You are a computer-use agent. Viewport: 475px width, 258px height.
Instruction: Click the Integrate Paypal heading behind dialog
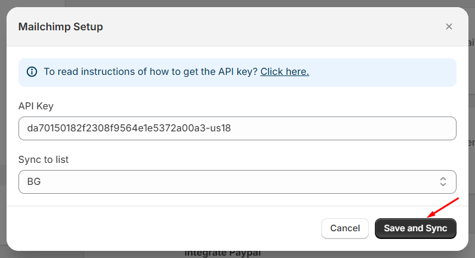pos(223,254)
